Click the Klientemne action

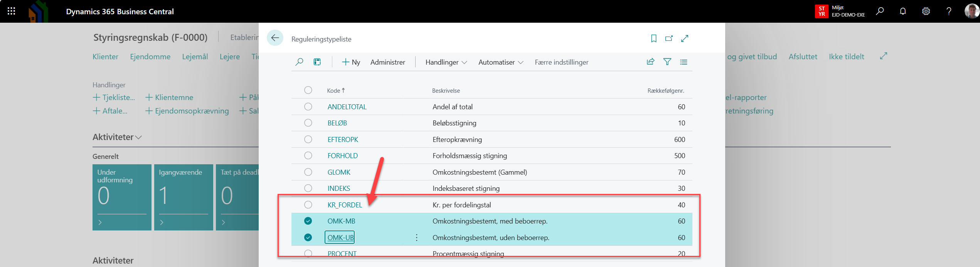tap(169, 97)
